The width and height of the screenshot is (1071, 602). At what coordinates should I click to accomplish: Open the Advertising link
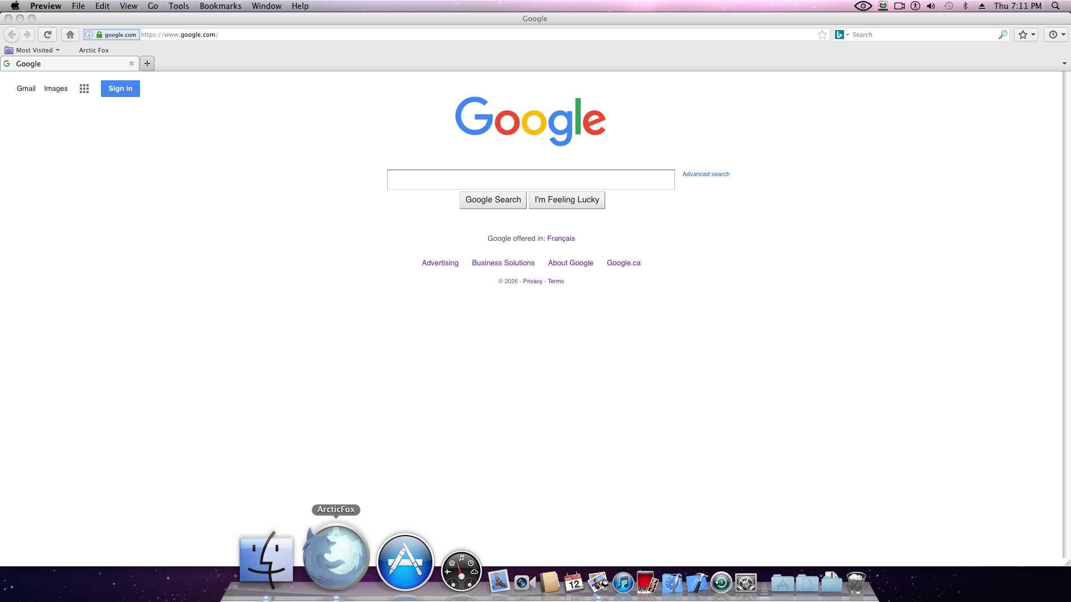point(440,263)
